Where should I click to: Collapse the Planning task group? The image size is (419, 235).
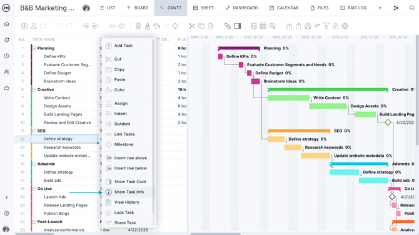(x=34, y=48)
